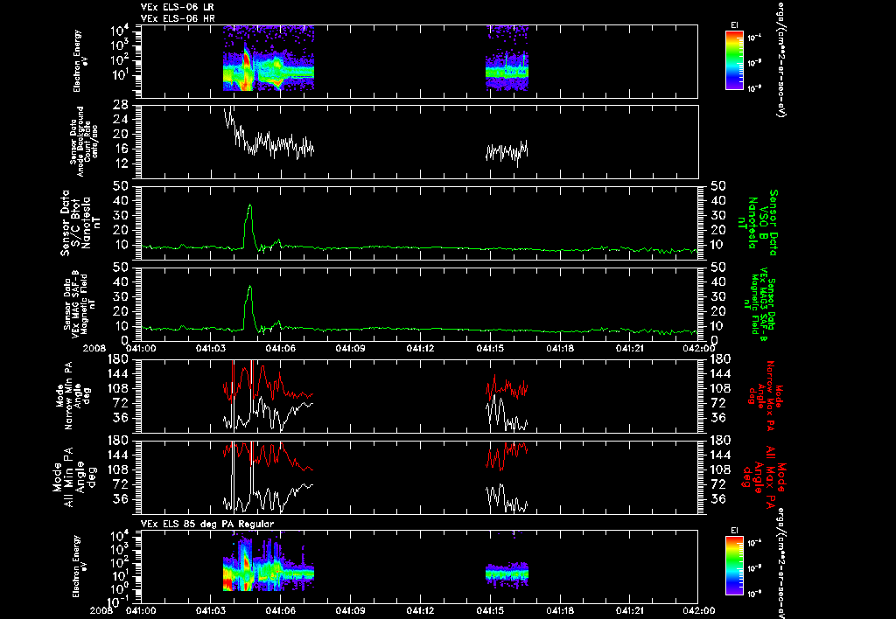Click the top EI color scale bar
This screenshot has width=896, height=619.
[x=734, y=60]
